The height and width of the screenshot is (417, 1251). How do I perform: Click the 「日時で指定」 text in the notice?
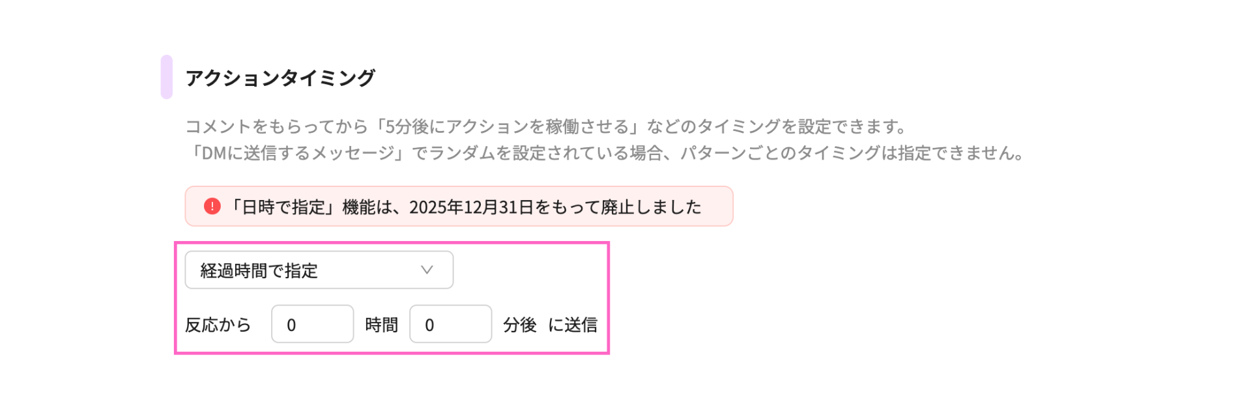tap(284, 207)
